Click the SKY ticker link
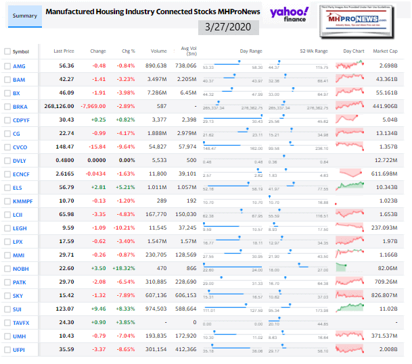This screenshot has width=412, height=364. [17, 296]
